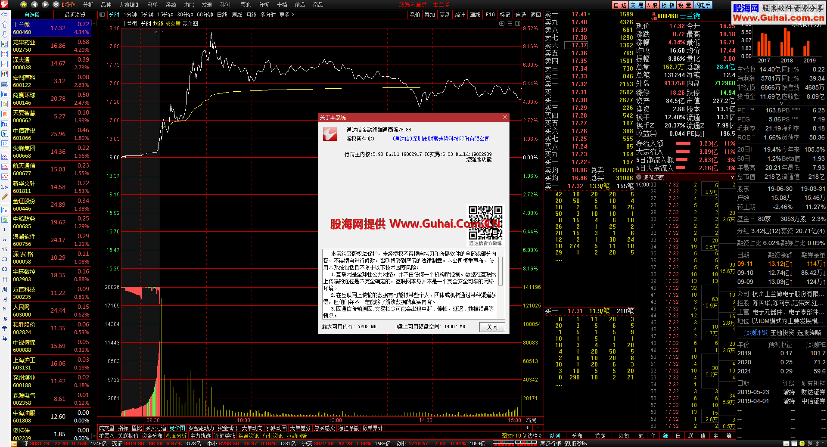
Task: Toggle -自选 to remove from watchlist
Action: 520,15
